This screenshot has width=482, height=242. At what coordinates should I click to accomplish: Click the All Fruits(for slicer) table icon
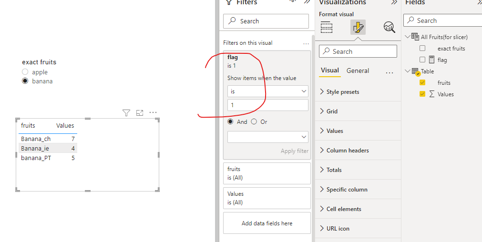(x=415, y=37)
